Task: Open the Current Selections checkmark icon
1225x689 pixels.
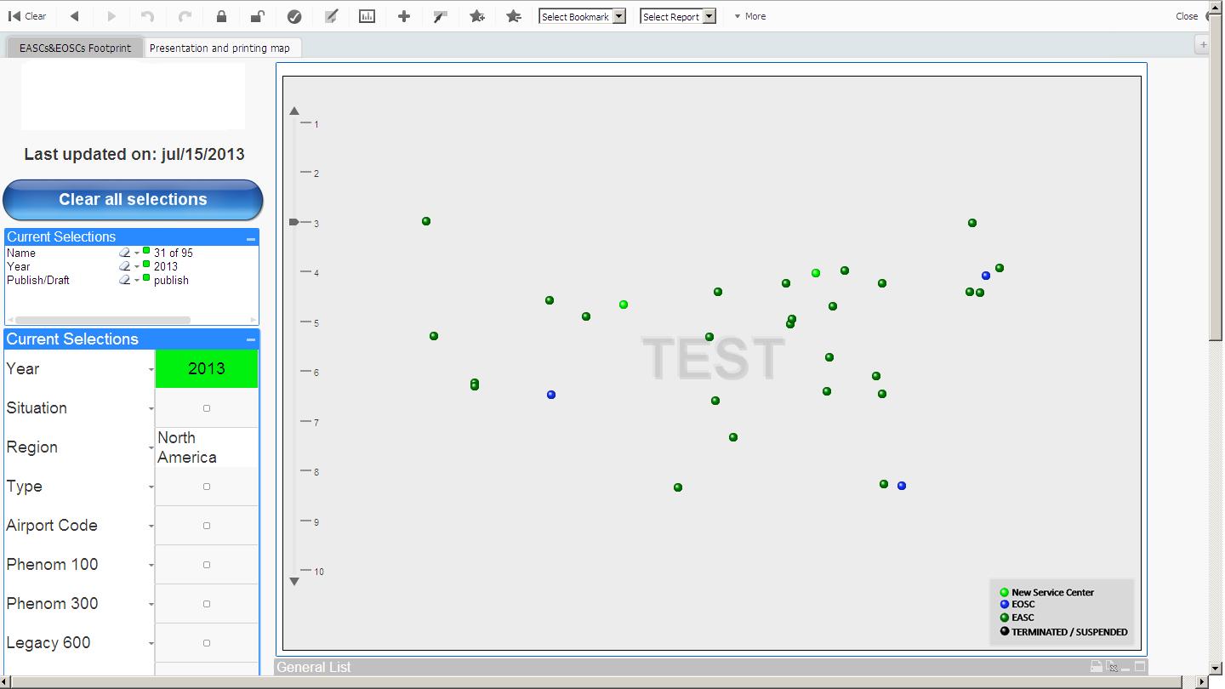Action: (294, 16)
